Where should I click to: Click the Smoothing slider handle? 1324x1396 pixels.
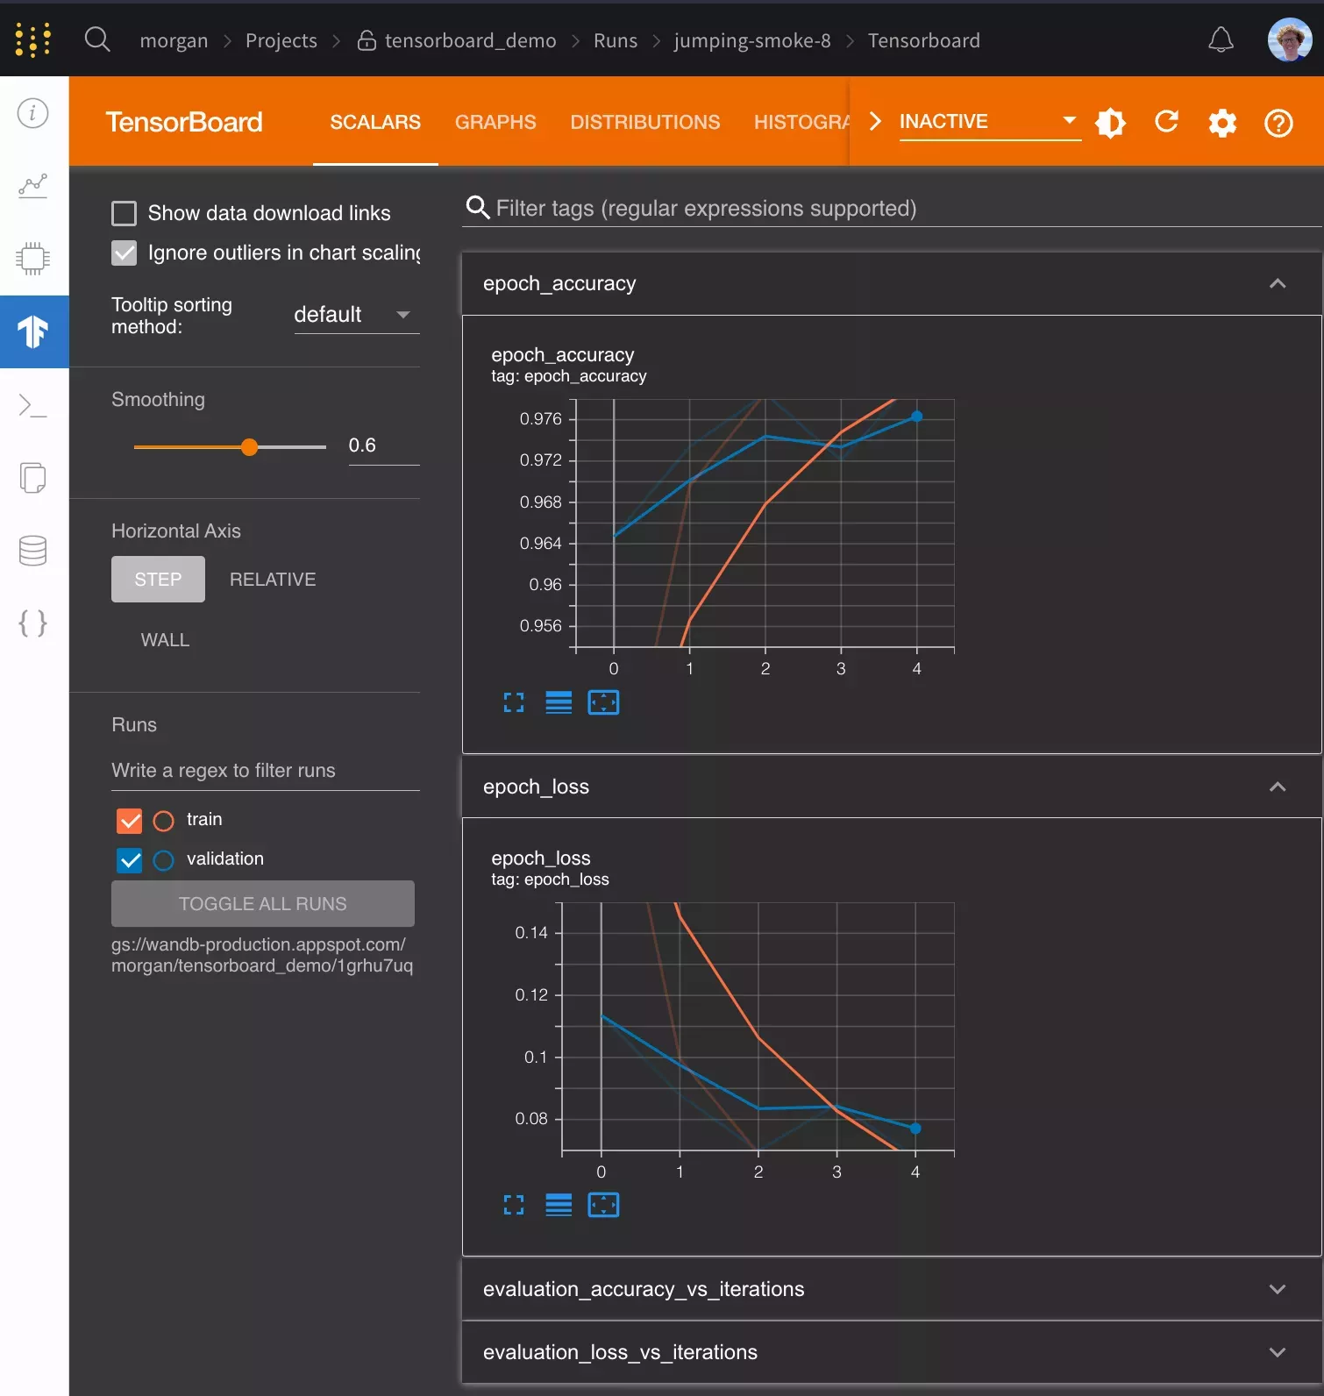250,447
